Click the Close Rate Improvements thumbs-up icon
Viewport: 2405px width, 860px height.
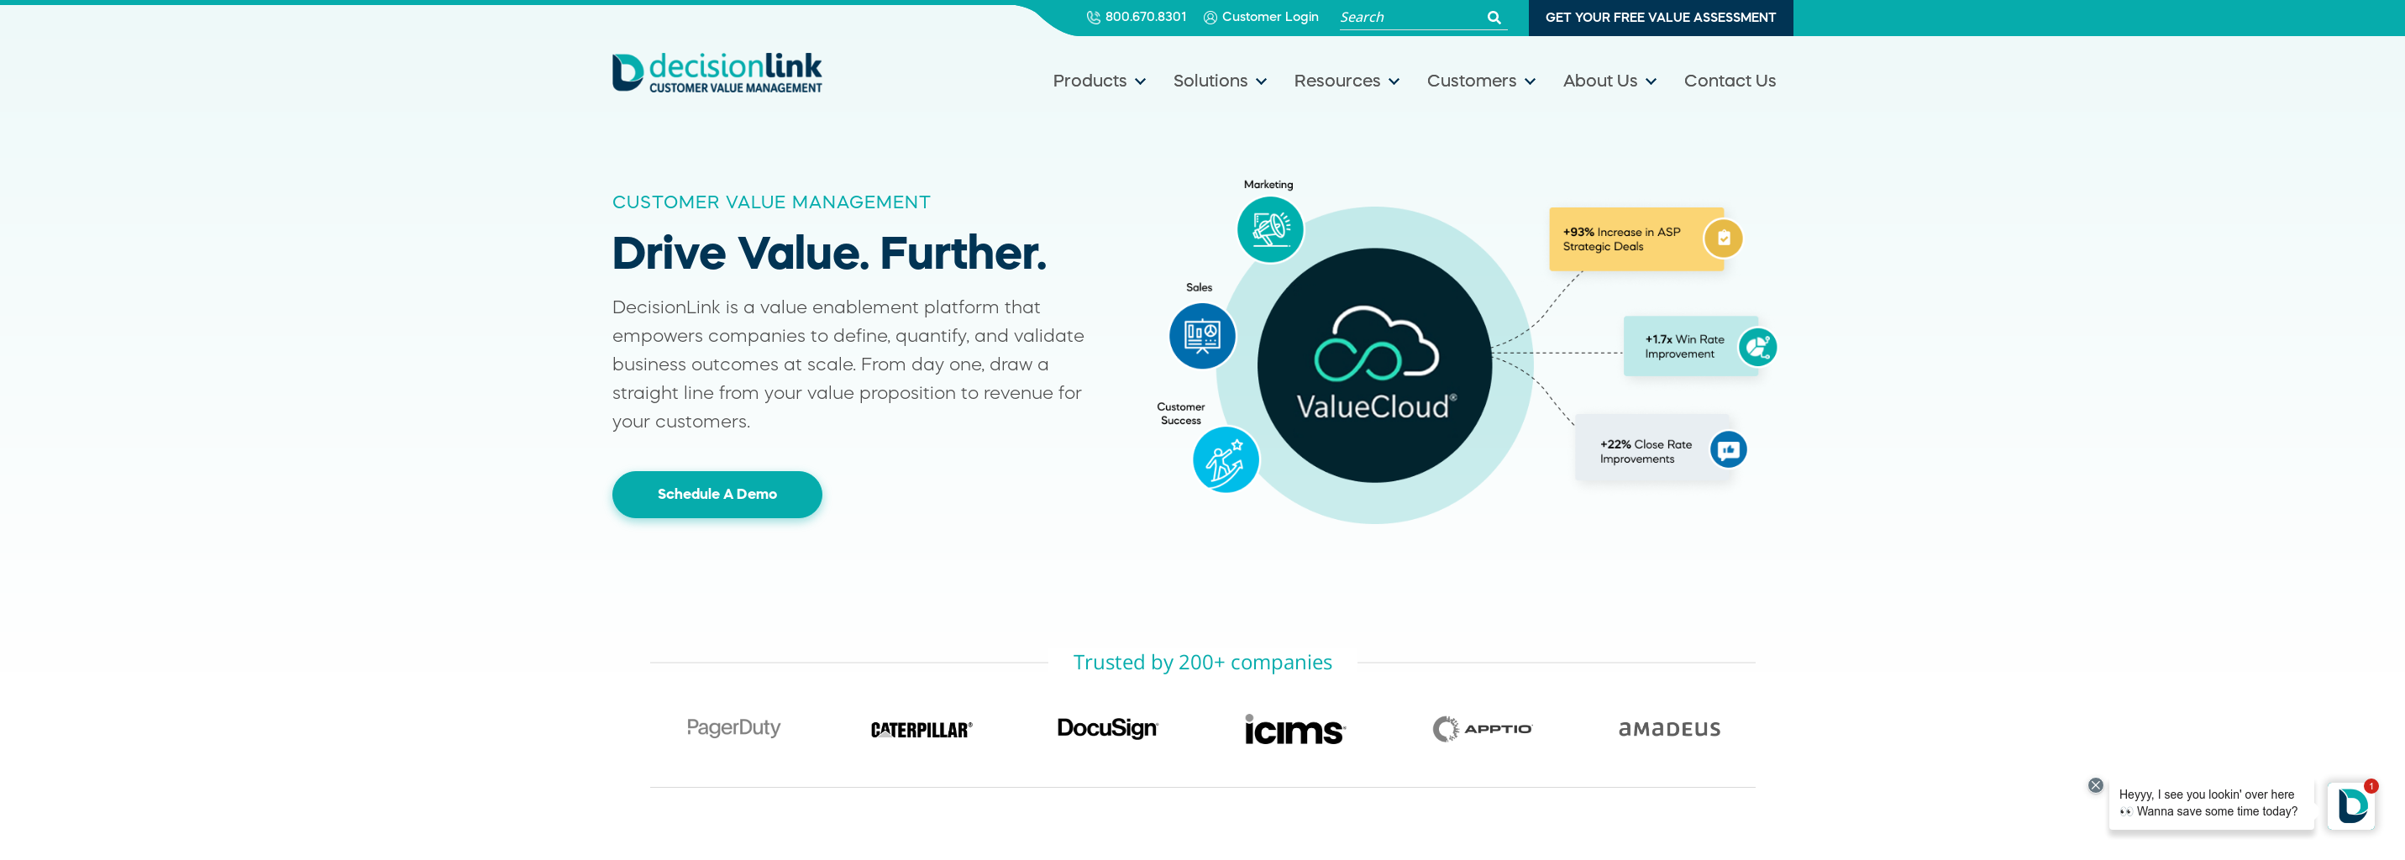[x=1728, y=449]
